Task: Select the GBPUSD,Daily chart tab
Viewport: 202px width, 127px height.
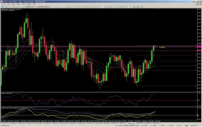Action: (131, 123)
